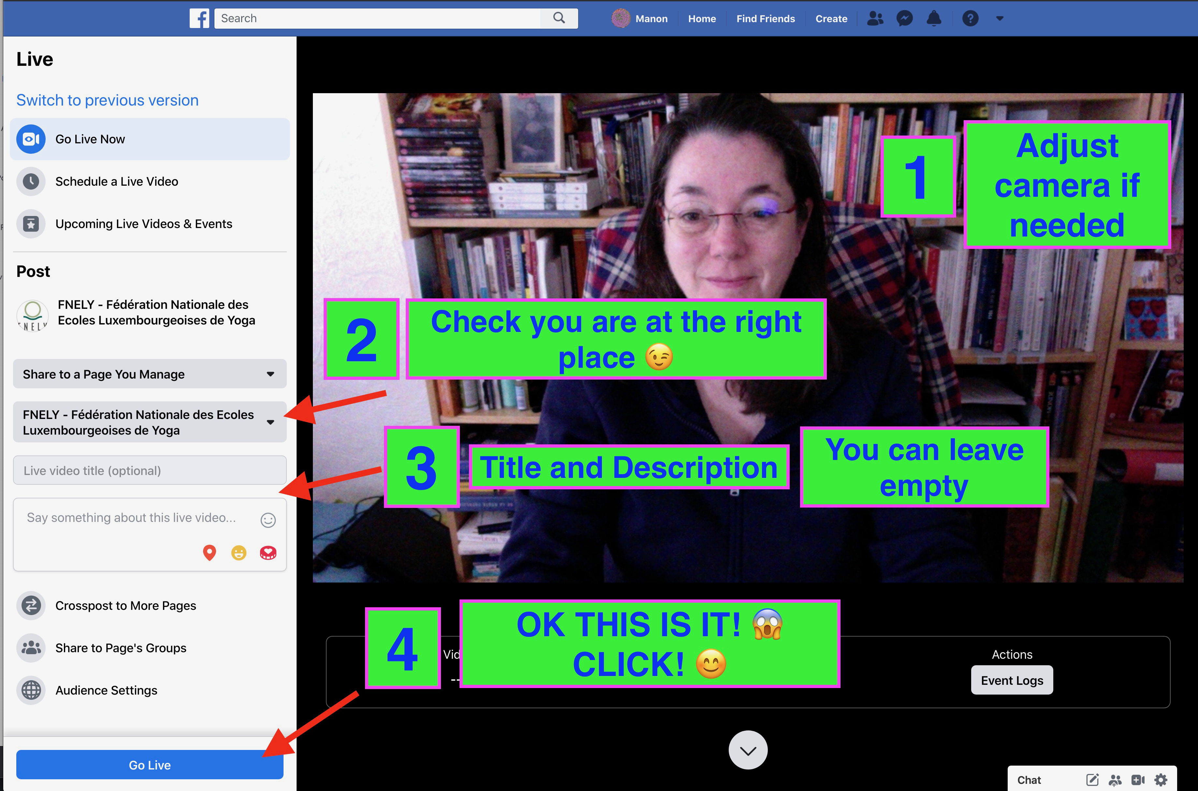Add a feeling/activity emoji icon
Image resolution: width=1198 pixels, height=791 pixels.
[x=239, y=553]
